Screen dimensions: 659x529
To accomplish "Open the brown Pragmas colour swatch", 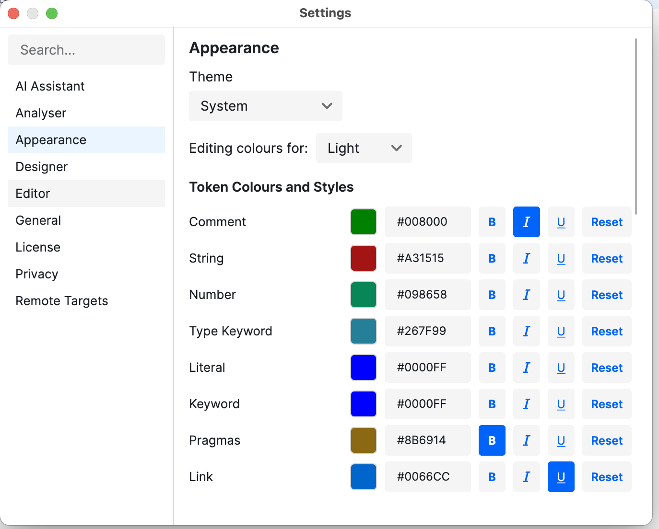I will pos(364,440).
